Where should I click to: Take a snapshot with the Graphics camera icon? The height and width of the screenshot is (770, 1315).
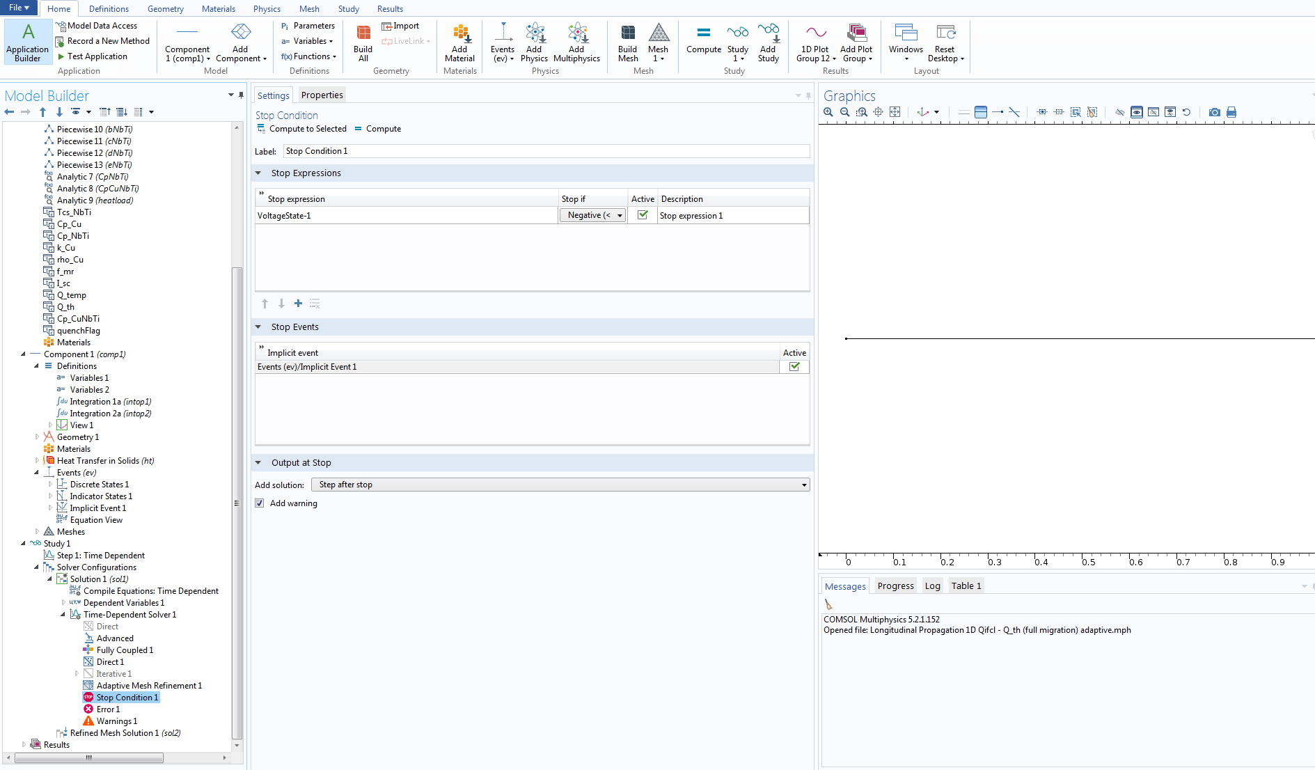(x=1214, y=112)
